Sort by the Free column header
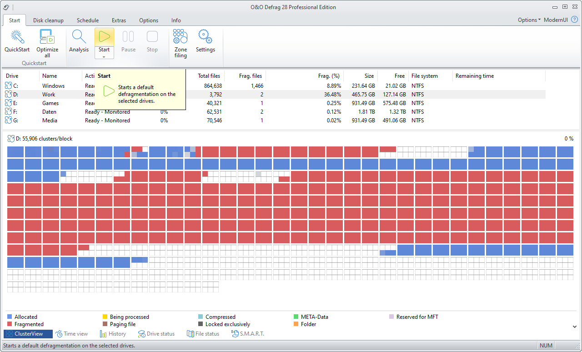The width and height of the screenshot is (582, 352). 392,76
